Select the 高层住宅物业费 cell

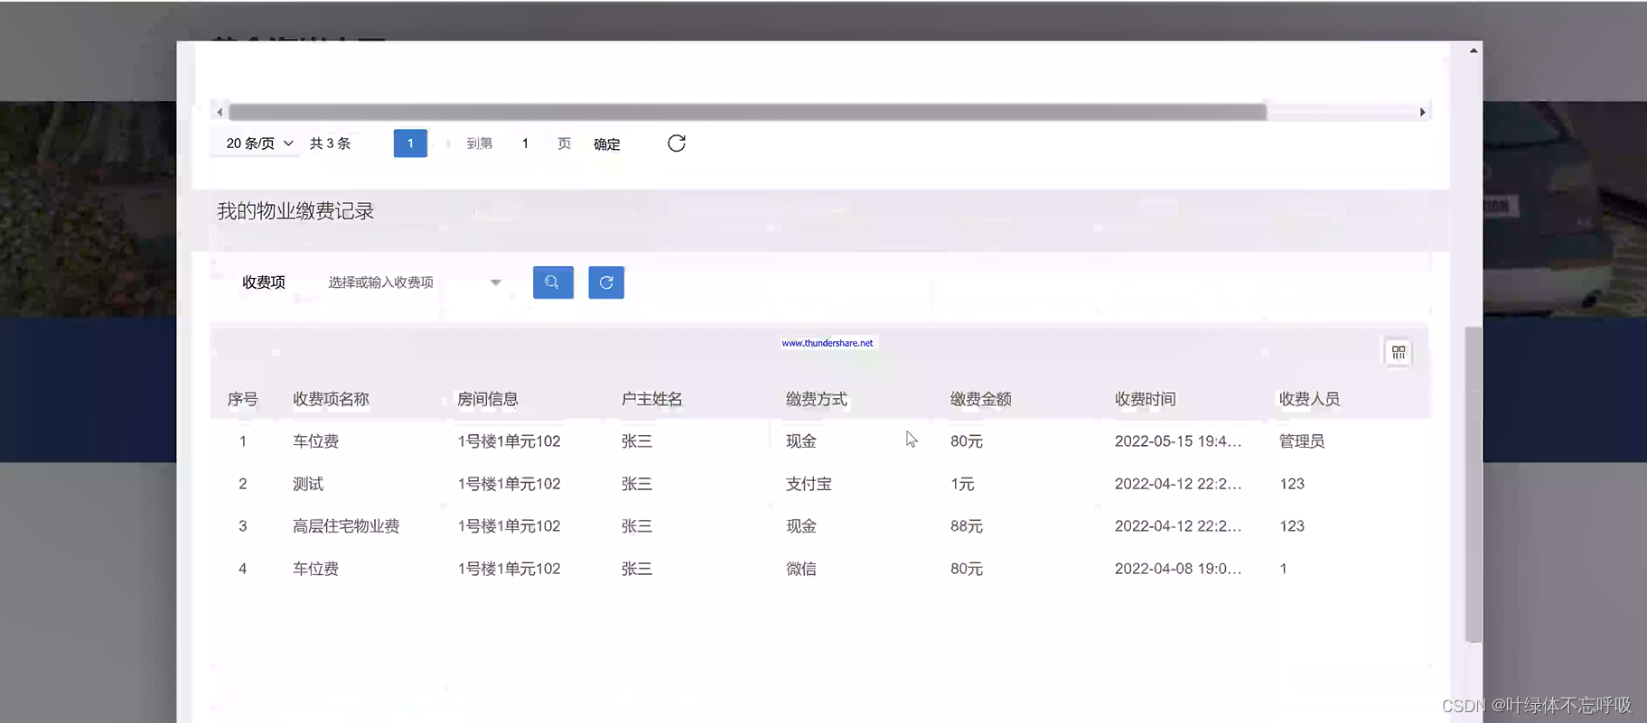[346, 526]
